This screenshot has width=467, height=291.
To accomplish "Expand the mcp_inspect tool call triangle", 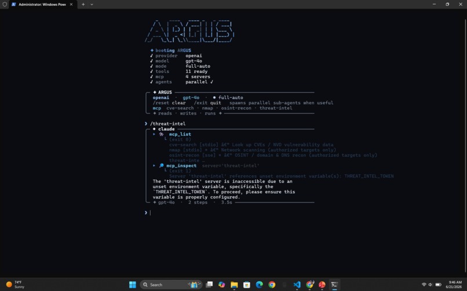I will [154, 165].
